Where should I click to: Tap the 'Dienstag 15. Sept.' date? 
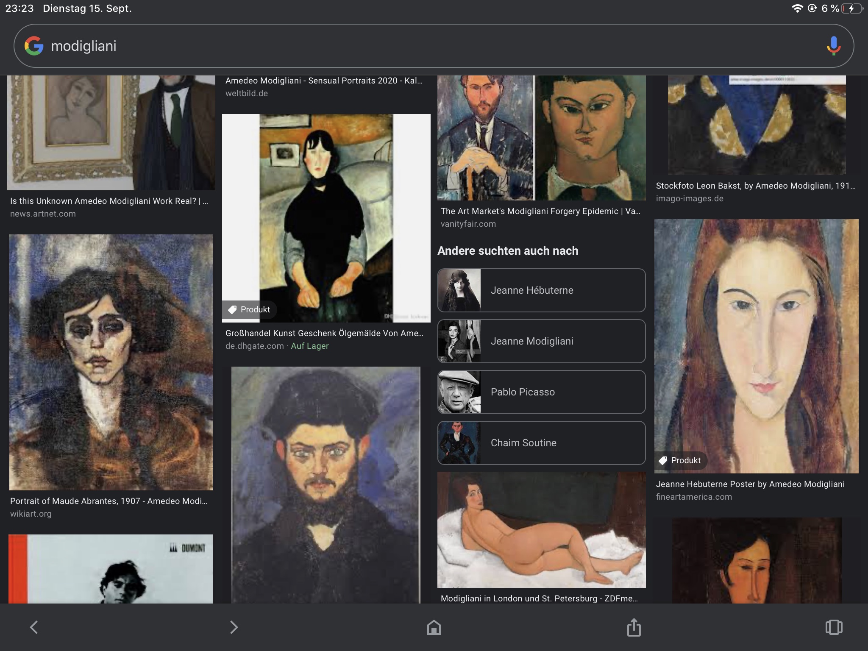click(87, 8)
